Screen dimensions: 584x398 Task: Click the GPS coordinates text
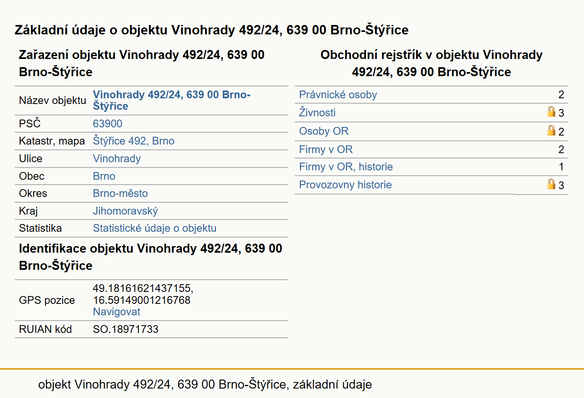coord(143,294)
